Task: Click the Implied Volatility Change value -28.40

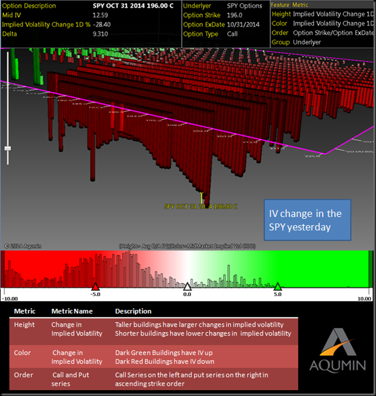Action: point(101,24)
